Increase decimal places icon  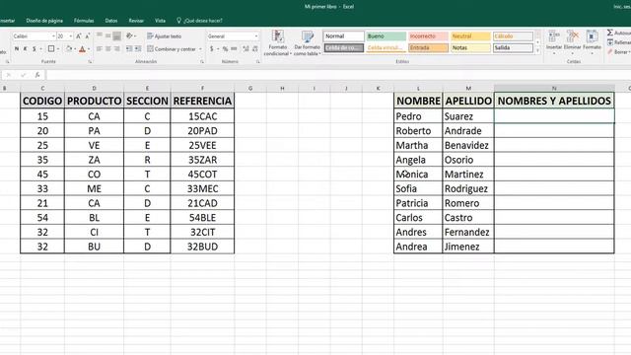tap(245, 48)
